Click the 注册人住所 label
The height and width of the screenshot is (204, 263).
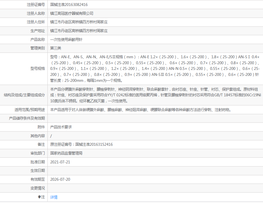click(x=36, y=22)
